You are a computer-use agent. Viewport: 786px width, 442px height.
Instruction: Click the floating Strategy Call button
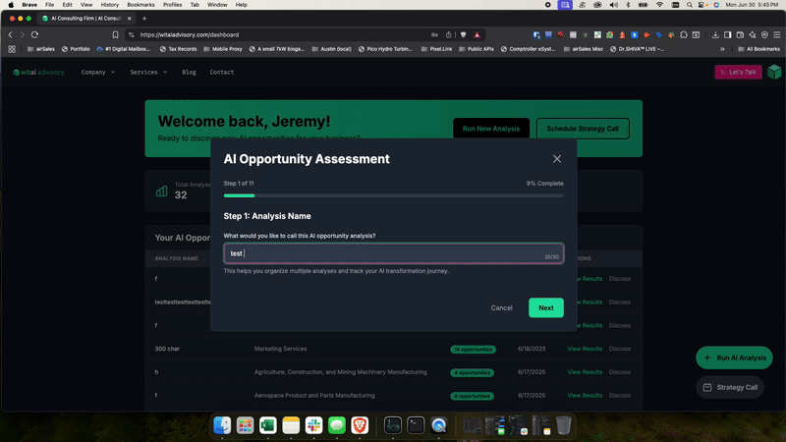(730, 387)
